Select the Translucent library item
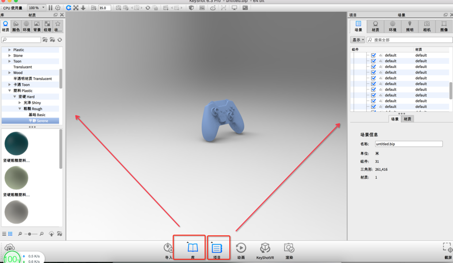This screenshot has width=453, height=263. [23, 67]
